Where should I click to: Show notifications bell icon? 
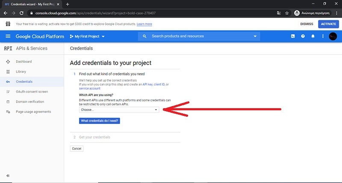(x=313, y=36)
